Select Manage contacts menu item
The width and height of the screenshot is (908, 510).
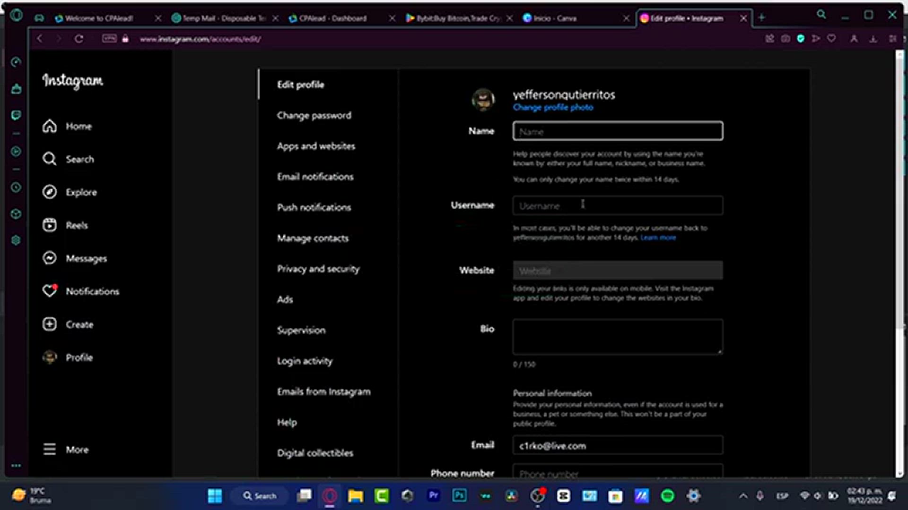[313, 238]
